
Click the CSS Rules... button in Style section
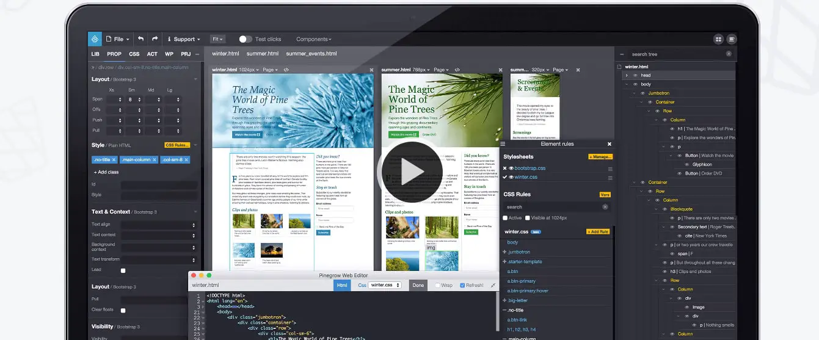[x=178, y=145]
